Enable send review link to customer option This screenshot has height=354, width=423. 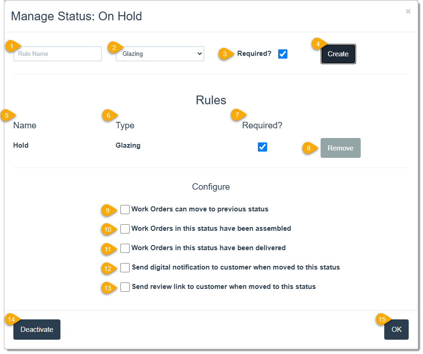click(x=125, y=287)
